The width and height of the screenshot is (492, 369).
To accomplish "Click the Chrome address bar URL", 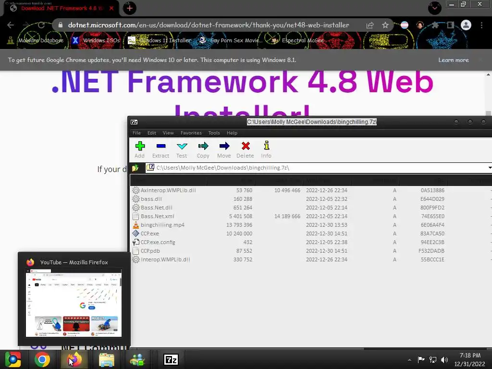I will [209, 25].
